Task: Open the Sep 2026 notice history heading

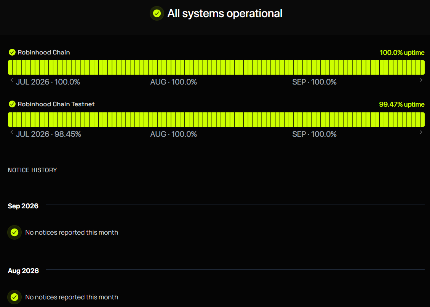Action: pyautogui.click(x=23, y=206)
